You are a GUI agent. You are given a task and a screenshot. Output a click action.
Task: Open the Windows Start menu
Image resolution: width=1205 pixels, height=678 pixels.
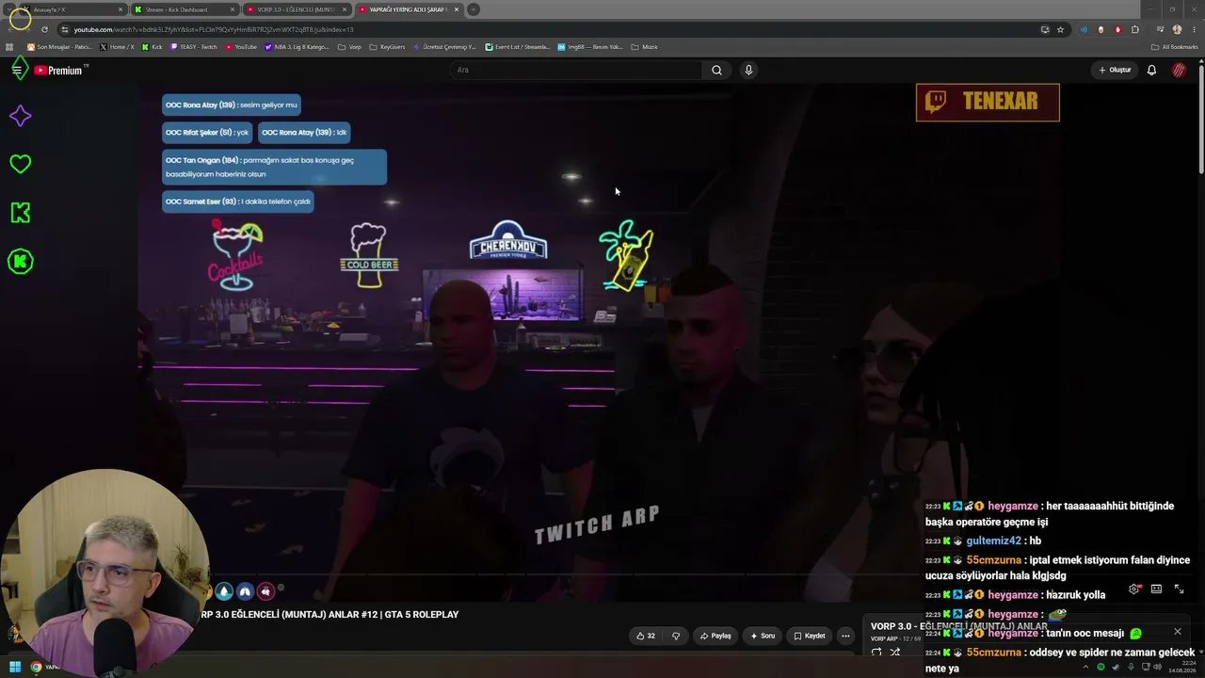tap(15, 667)
